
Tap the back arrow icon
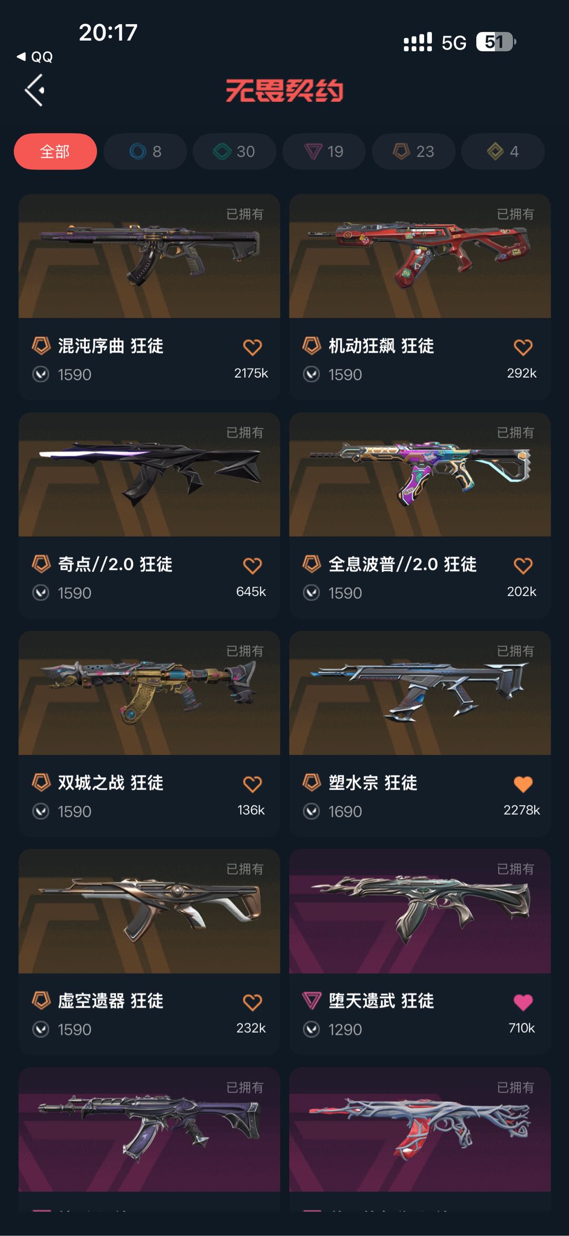click(x=35, y=90)
